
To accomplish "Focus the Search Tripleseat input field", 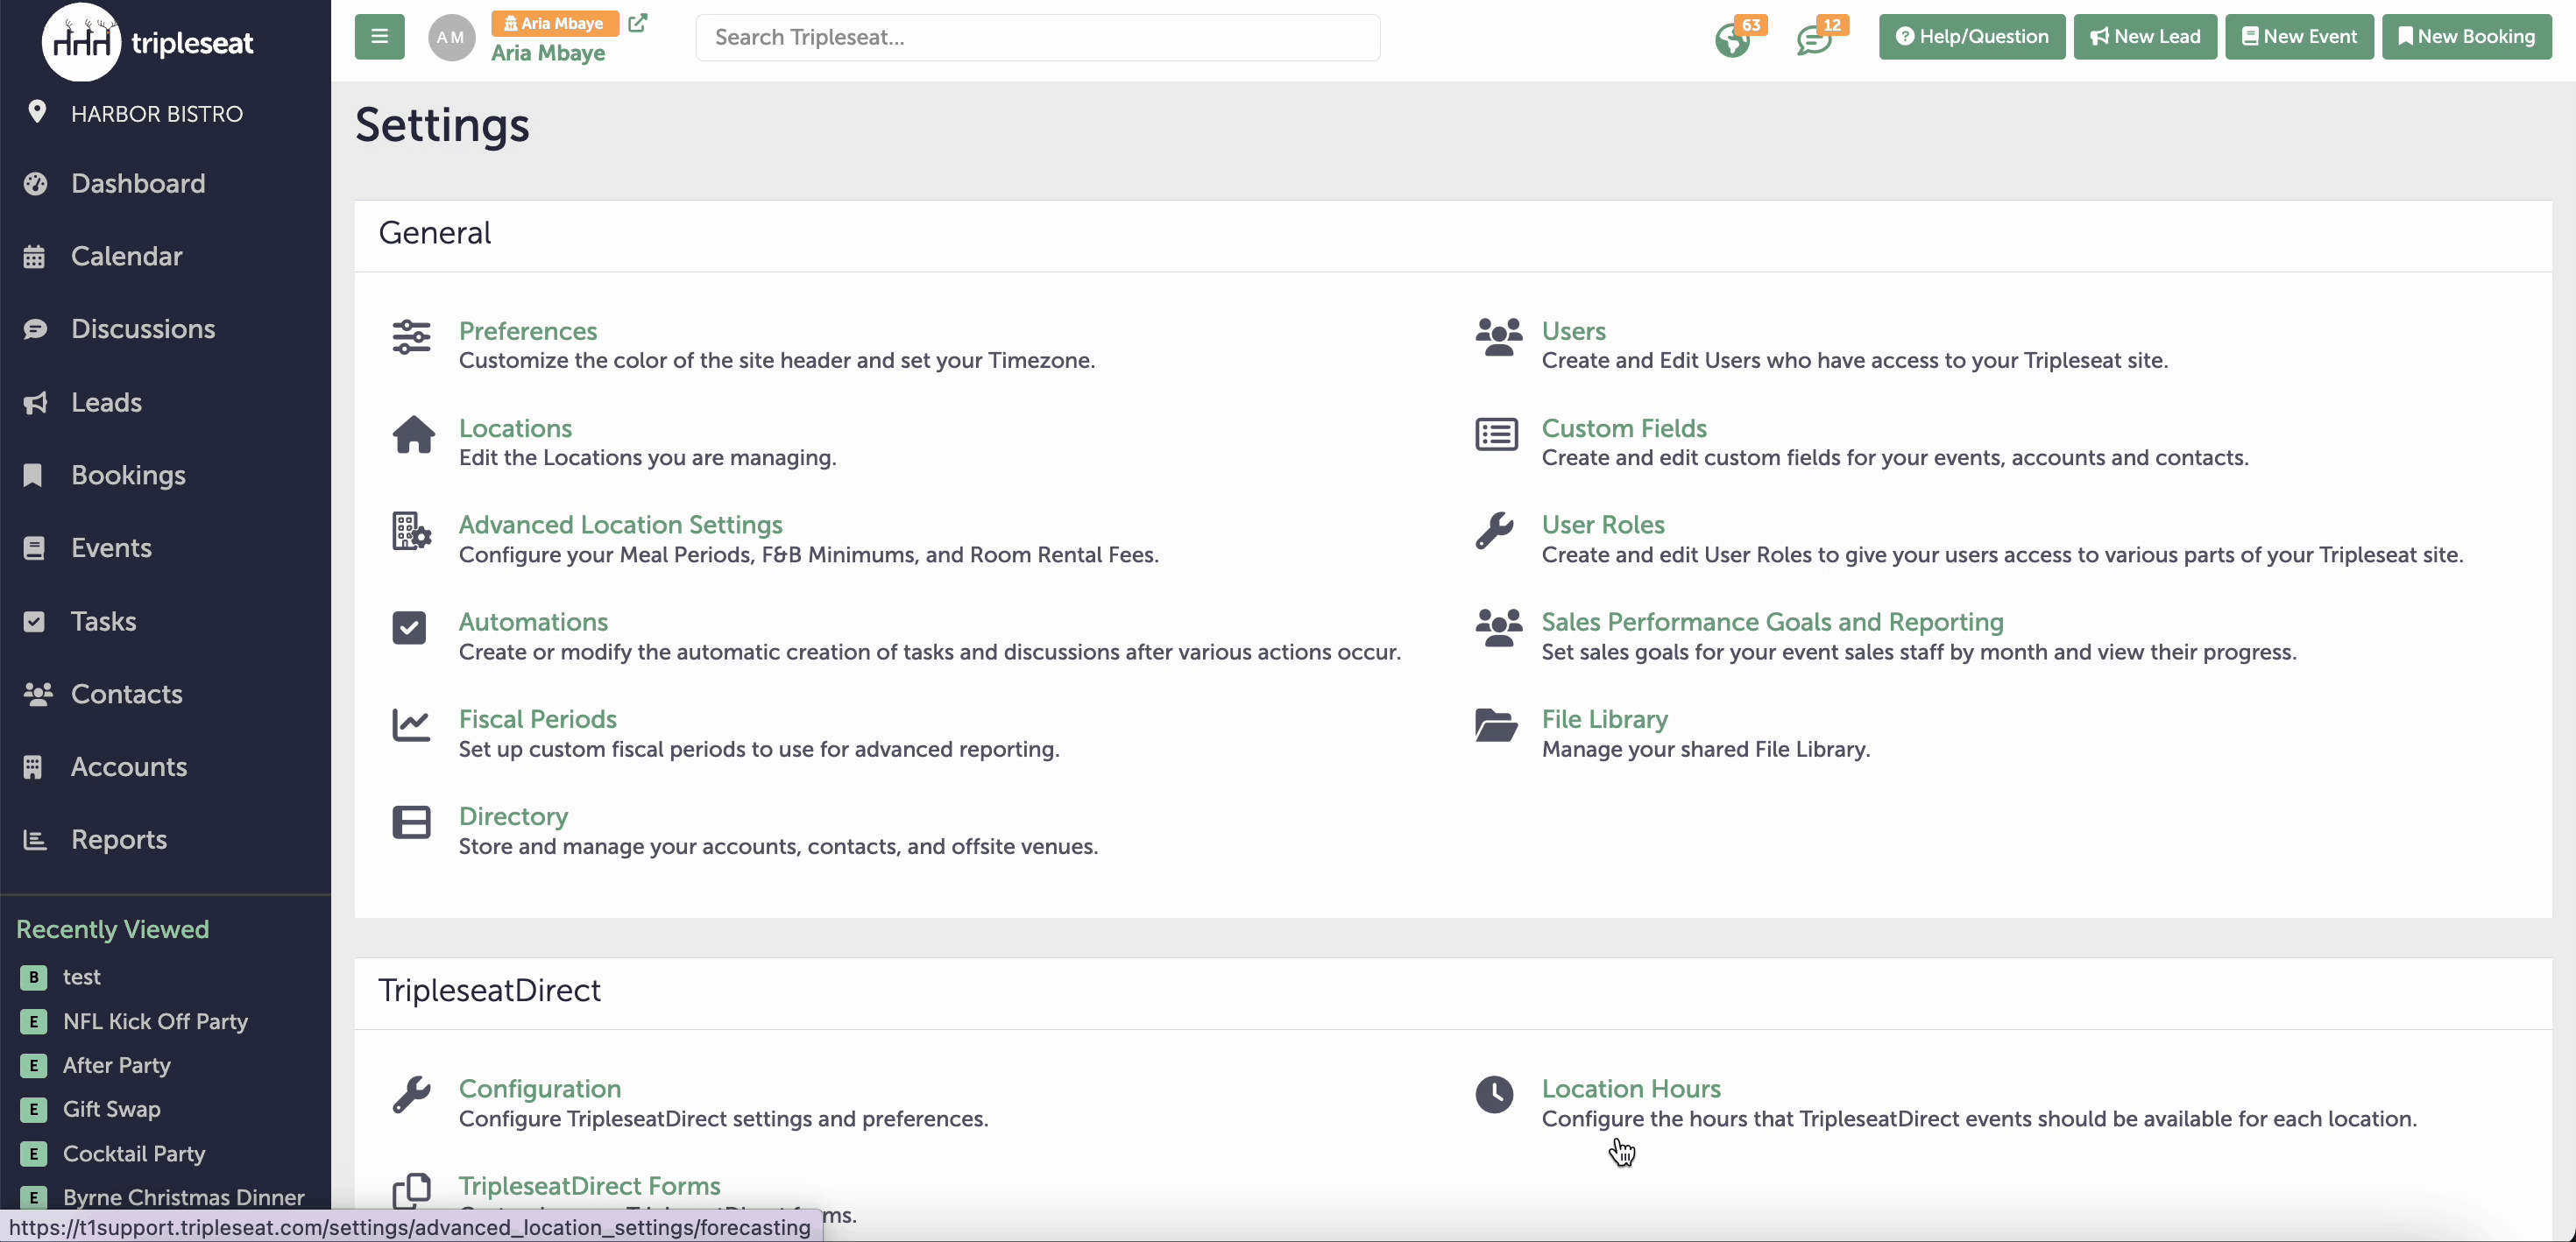I will click(x=1037, y=37).
